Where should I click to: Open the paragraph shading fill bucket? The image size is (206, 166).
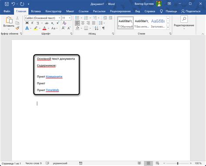pyautogui.click(x=77, y=28)
